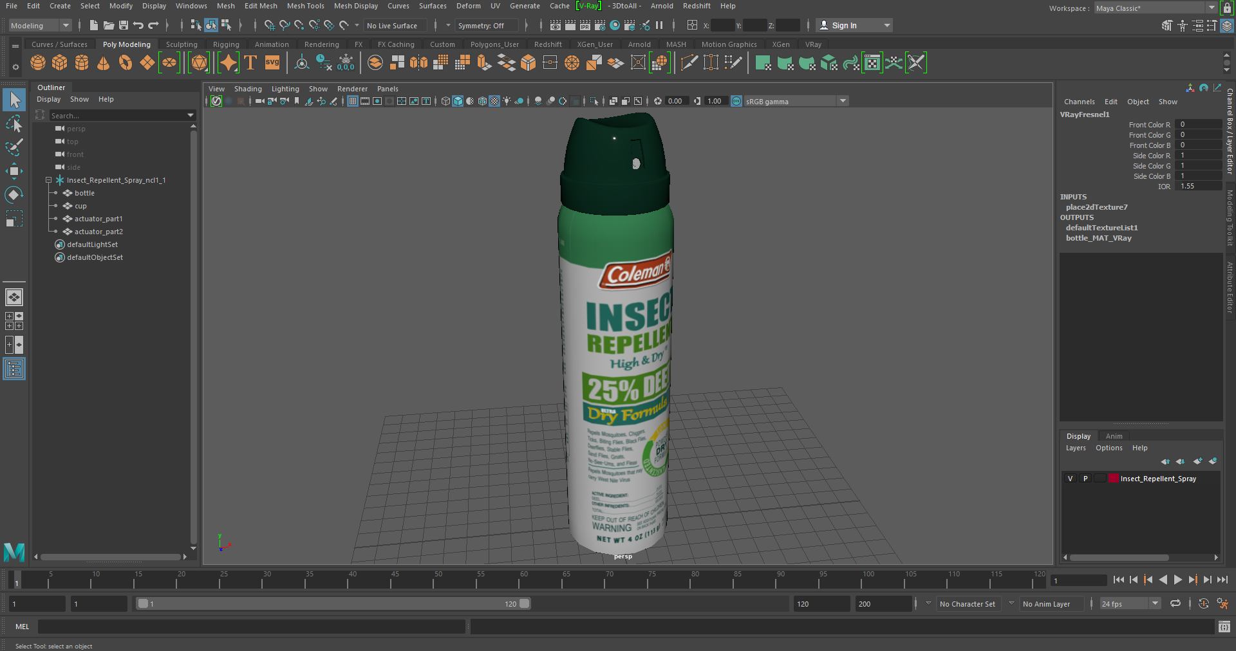Create a polygon torus from shelf
This screenshot has height=651, width=1236.
click(126, 62)
